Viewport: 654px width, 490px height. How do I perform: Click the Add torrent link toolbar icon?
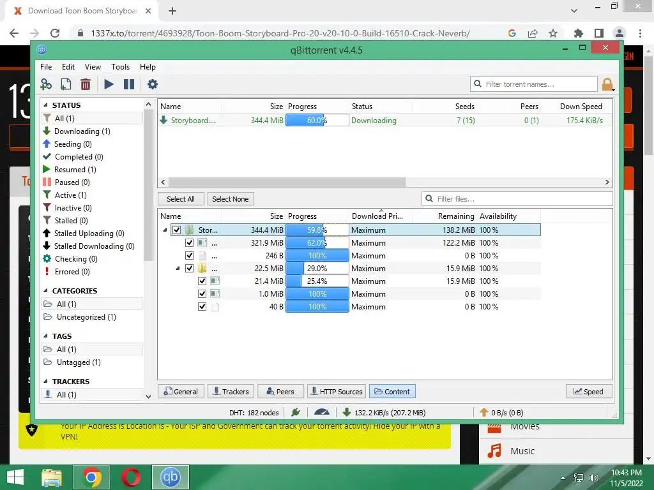tap(46, 84)
